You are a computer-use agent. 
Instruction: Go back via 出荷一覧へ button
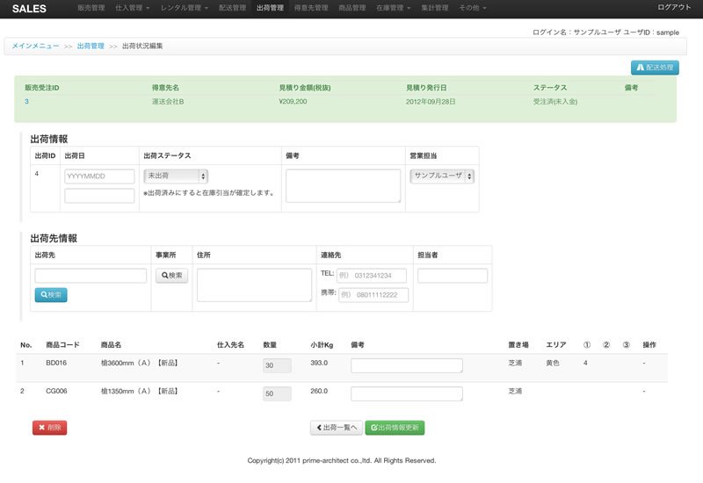coord(336,428)
